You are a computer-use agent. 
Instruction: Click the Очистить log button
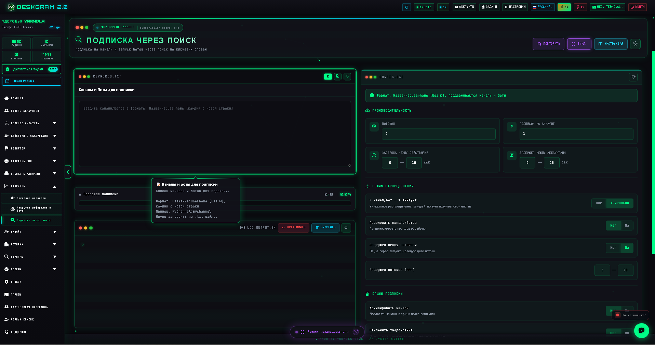[x=325, y=228]
